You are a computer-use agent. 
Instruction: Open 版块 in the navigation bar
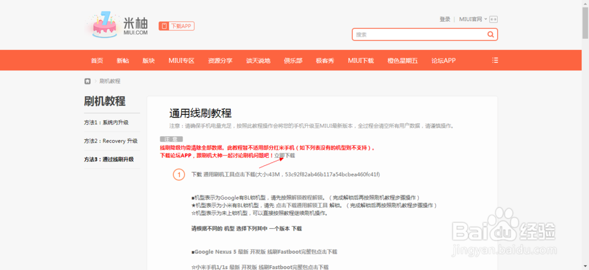pos(148,60)
